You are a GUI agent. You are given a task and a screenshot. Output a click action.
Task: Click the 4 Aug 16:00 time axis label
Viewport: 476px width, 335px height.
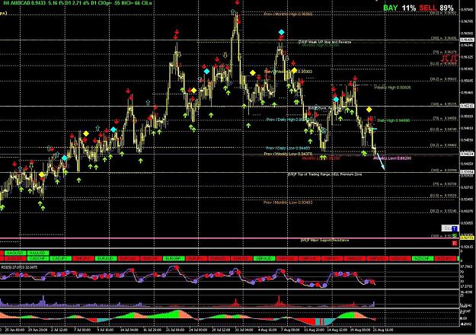(267, 330)
